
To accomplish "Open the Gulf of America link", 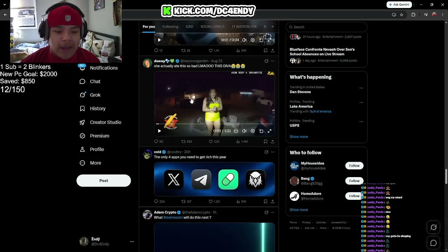I will [x=320, y=111].
